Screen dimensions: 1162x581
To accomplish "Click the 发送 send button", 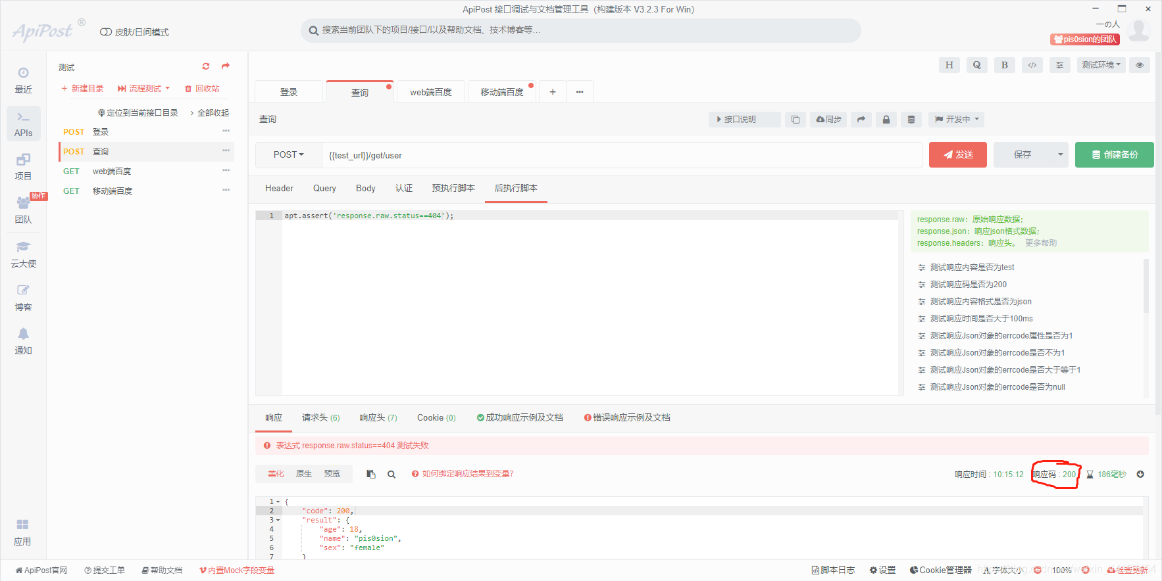I will pos(958,155).
